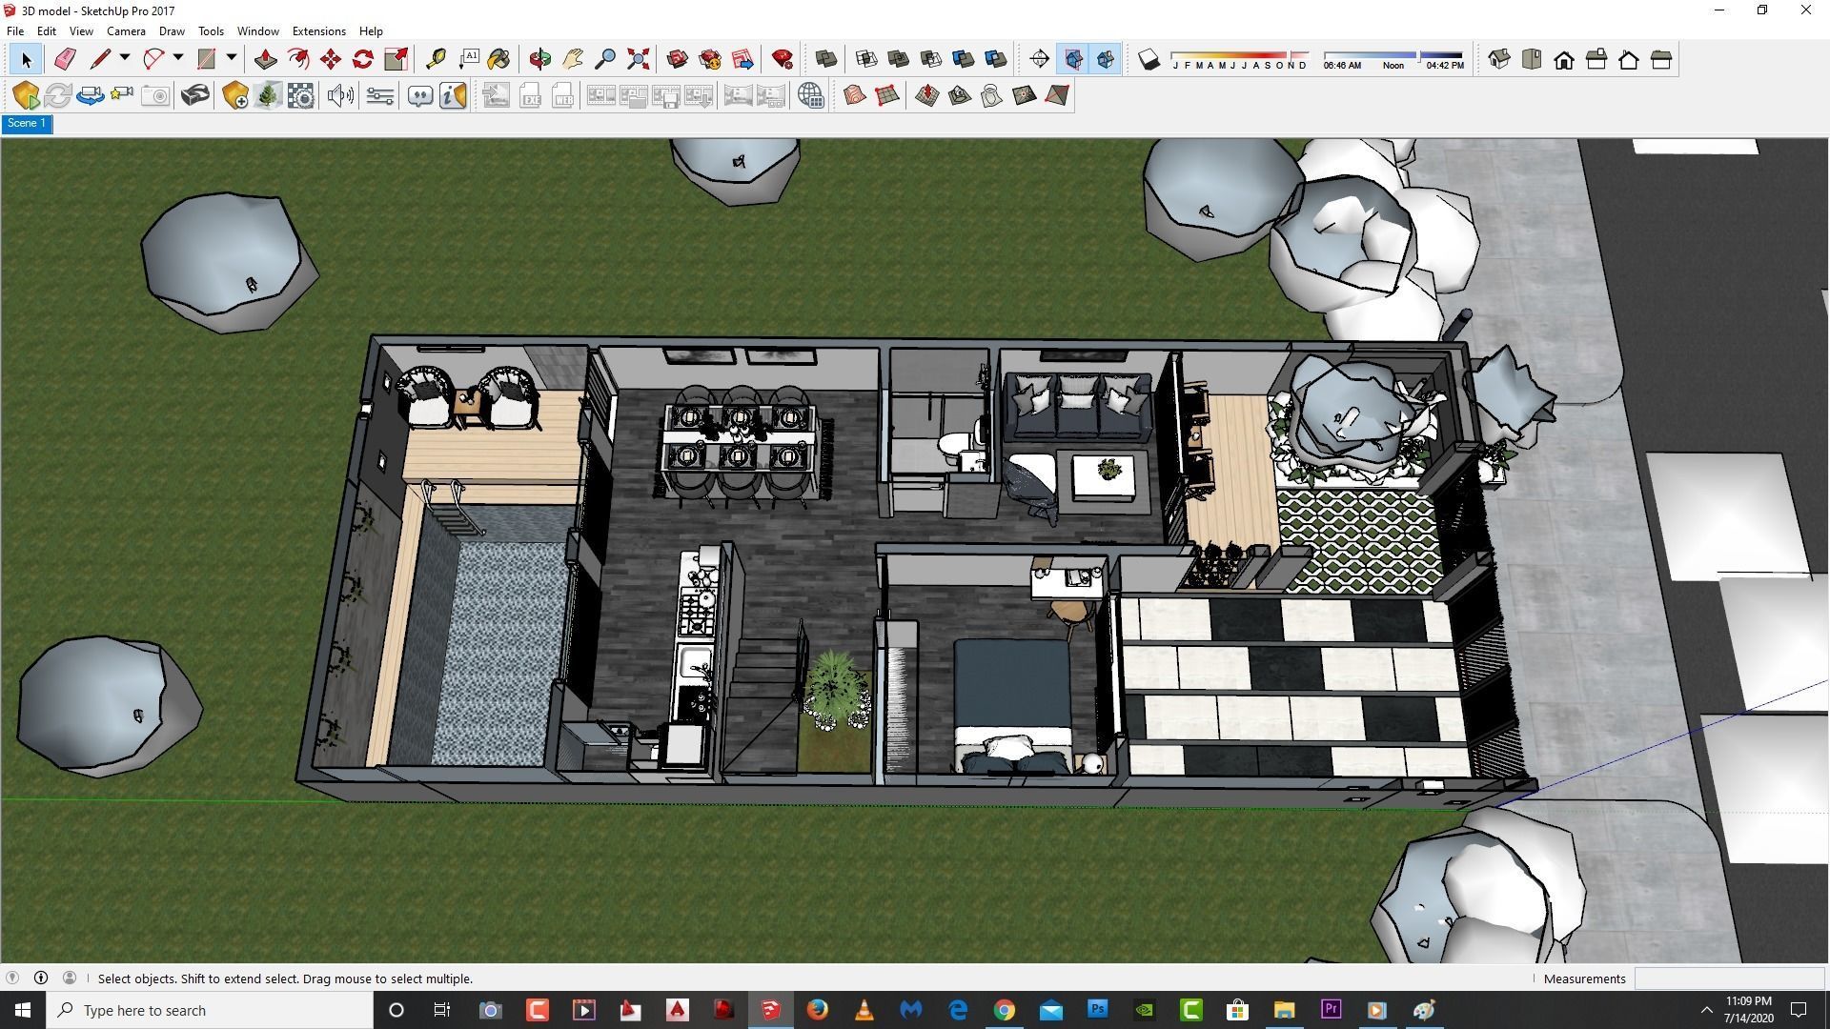The width and height of the screenshot is (1830, 1029).
Task: Click the Zoom Extents tool
Action: (638, 60)
